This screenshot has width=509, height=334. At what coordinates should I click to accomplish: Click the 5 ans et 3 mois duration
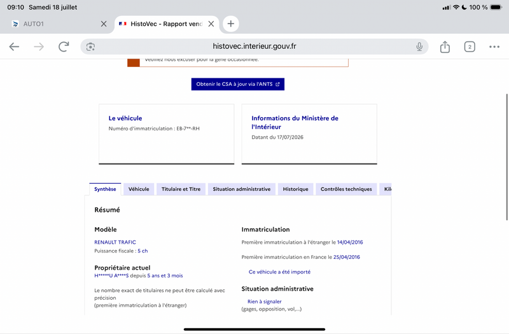[x=165, y=275]
